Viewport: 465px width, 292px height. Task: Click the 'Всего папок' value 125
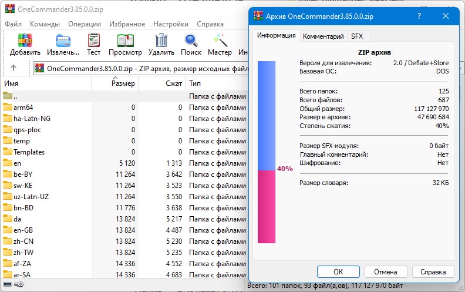pos(444,91)
